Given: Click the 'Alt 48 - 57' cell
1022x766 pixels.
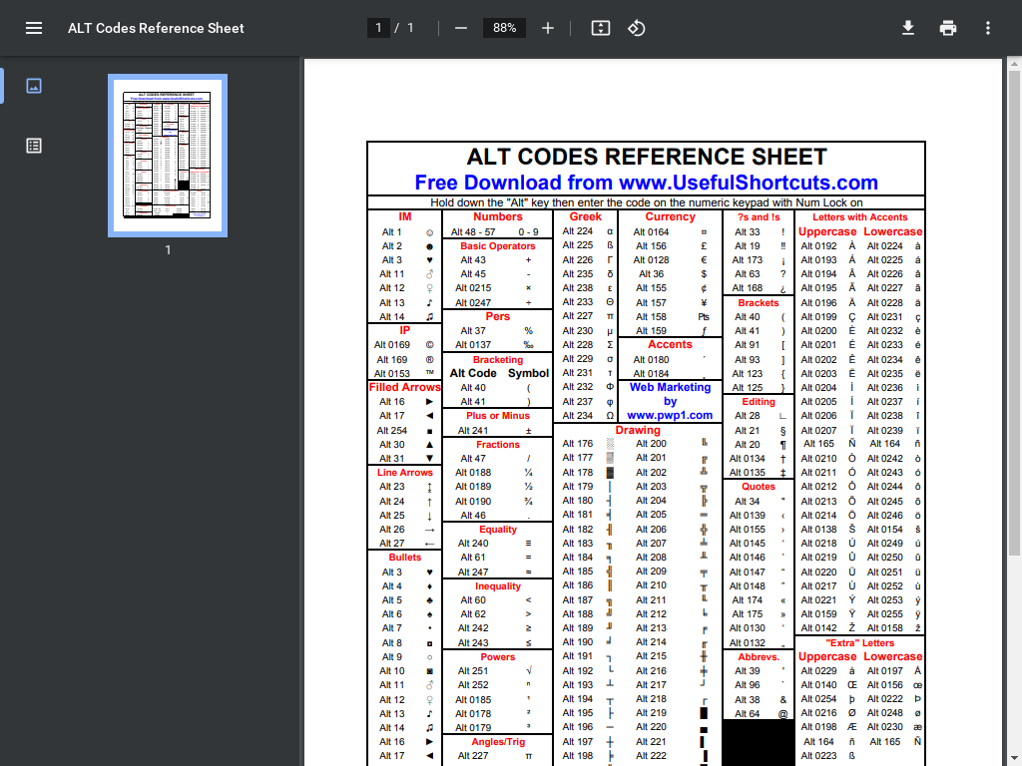Looking at the screenshot, I should coord(472,231).
